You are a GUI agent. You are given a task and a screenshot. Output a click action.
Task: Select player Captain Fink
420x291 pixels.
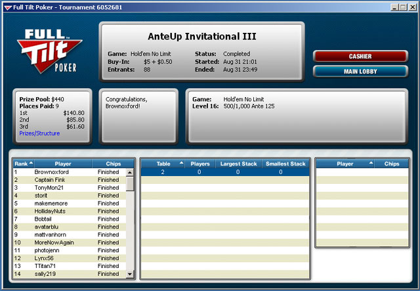70,180
